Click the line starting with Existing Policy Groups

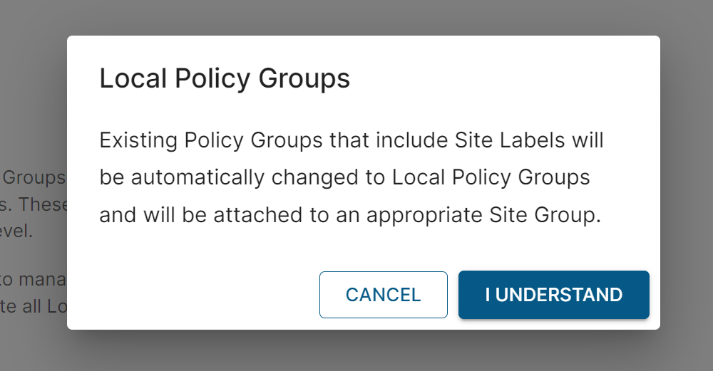(x=352, y=140)
